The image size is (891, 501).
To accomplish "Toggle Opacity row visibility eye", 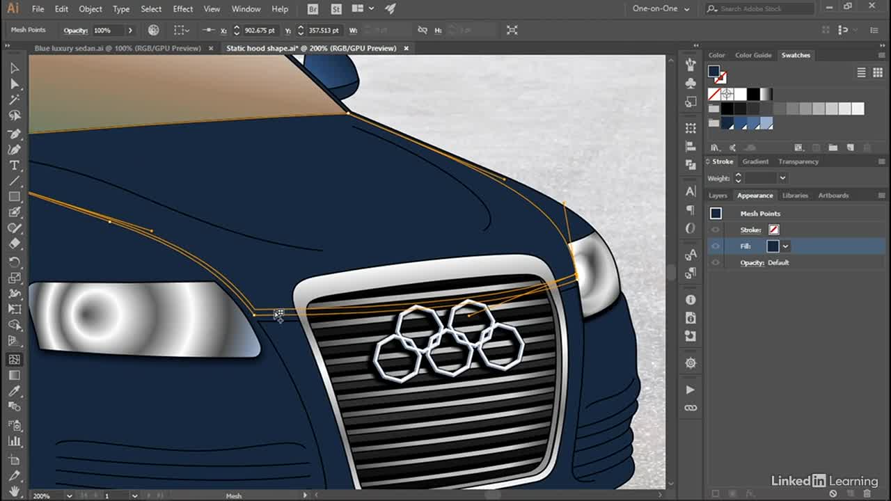I will point(716,263).
